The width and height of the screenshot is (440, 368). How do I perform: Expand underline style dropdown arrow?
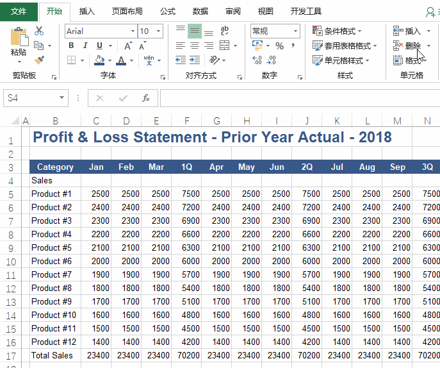tap(111, 46)
